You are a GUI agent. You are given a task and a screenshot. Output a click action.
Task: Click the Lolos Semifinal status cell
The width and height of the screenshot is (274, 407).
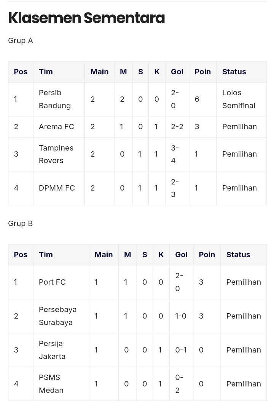point(242,99)
